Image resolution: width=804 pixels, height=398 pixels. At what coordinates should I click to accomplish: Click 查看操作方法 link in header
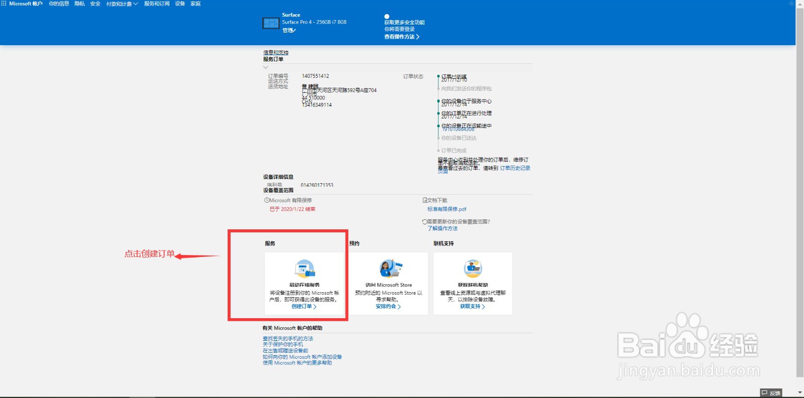point(401,37)
